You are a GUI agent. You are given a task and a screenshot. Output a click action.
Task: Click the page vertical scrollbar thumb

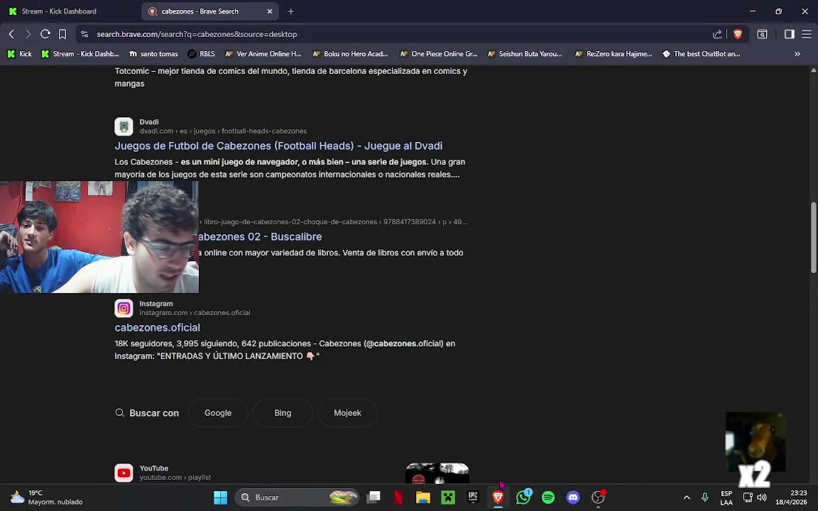pyautogui.click(x=813, y=237)
